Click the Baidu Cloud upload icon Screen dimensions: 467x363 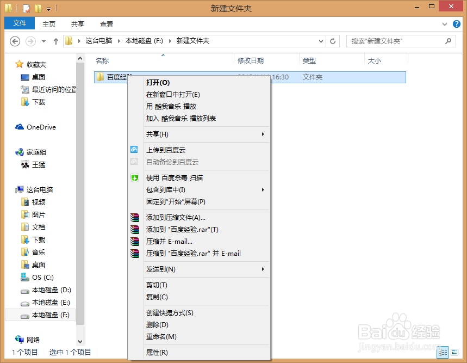point(134,150)
